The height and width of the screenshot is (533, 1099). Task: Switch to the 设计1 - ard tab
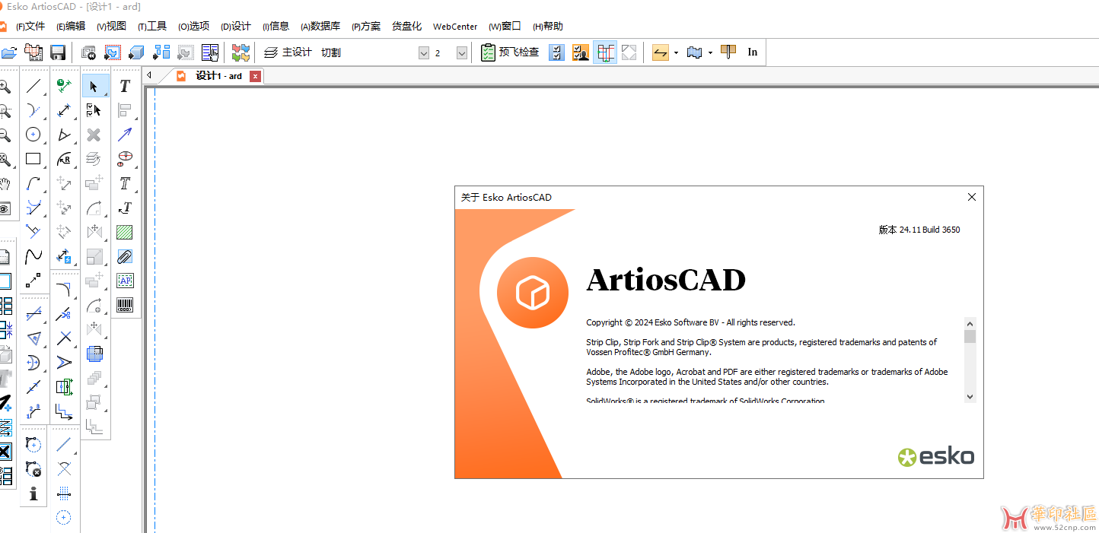pyautogui.click(x=218, y=76)
